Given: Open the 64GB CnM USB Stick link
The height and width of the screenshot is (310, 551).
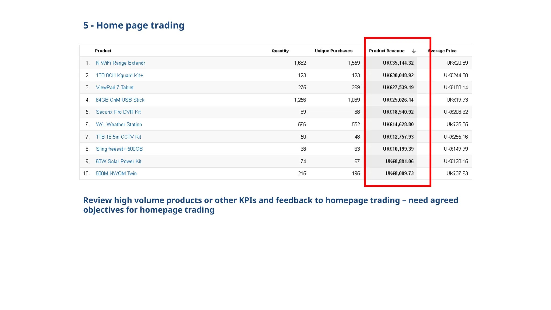Looking at the screenshot, I should (x=120, y=100).
